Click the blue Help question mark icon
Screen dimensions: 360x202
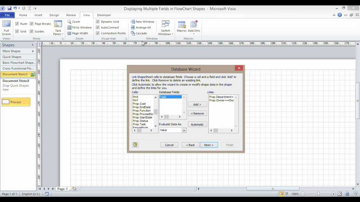(x=340, y=15)
